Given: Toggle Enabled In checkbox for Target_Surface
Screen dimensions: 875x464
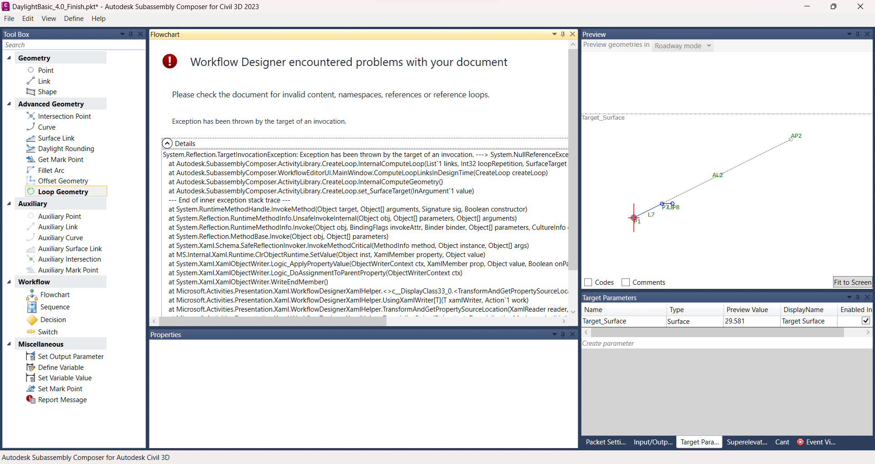Looking at the screenshot, I should 865,321.
